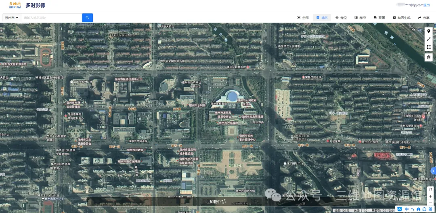Click the 纬度 31.30 latitude readout

point(361,211)
